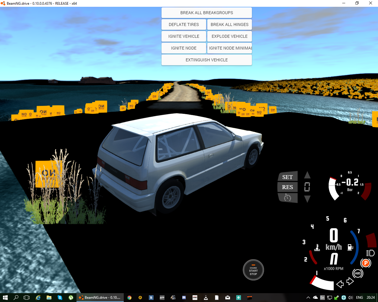Open Skype from the taskbar

(60, 298)
